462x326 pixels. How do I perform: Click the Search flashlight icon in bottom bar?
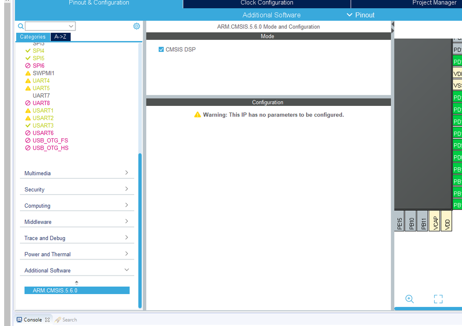pos(58,320)
